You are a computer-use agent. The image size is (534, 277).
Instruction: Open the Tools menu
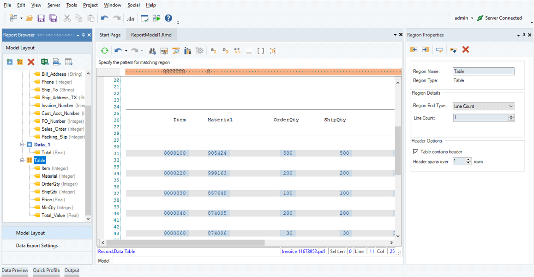click(x=72, y=5)
